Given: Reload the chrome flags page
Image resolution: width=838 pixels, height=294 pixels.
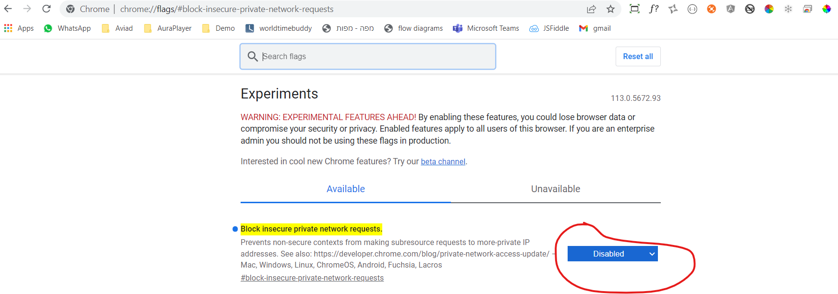Looking at the screenshot, I should (x=47, y=9).
